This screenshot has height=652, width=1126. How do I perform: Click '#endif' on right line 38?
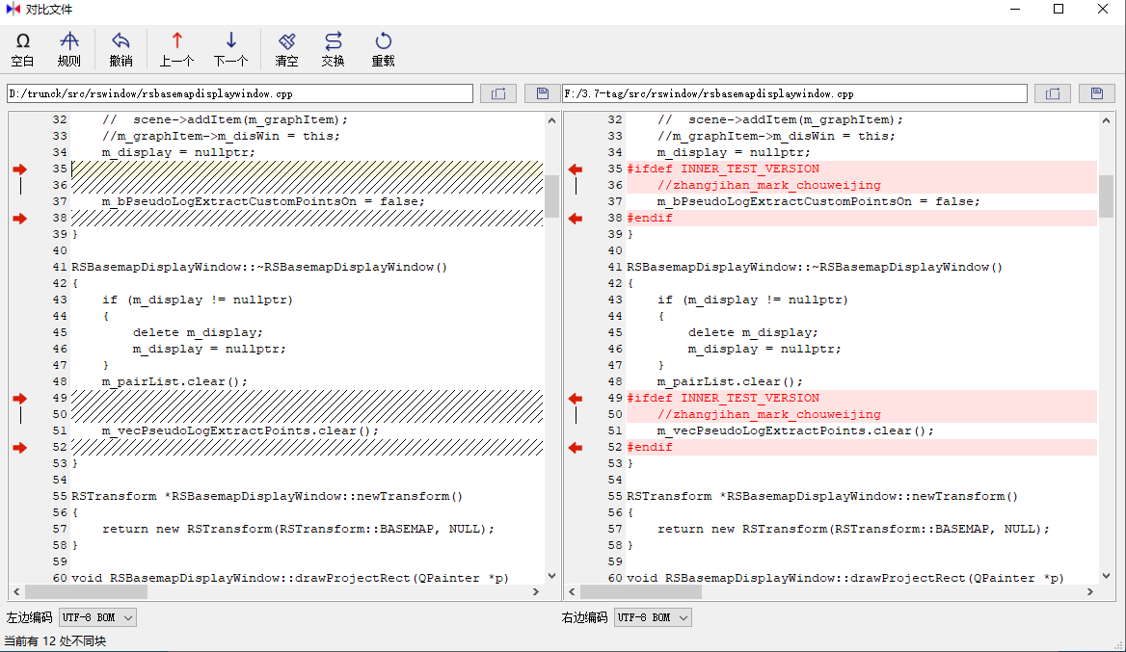tap(650, 218)
